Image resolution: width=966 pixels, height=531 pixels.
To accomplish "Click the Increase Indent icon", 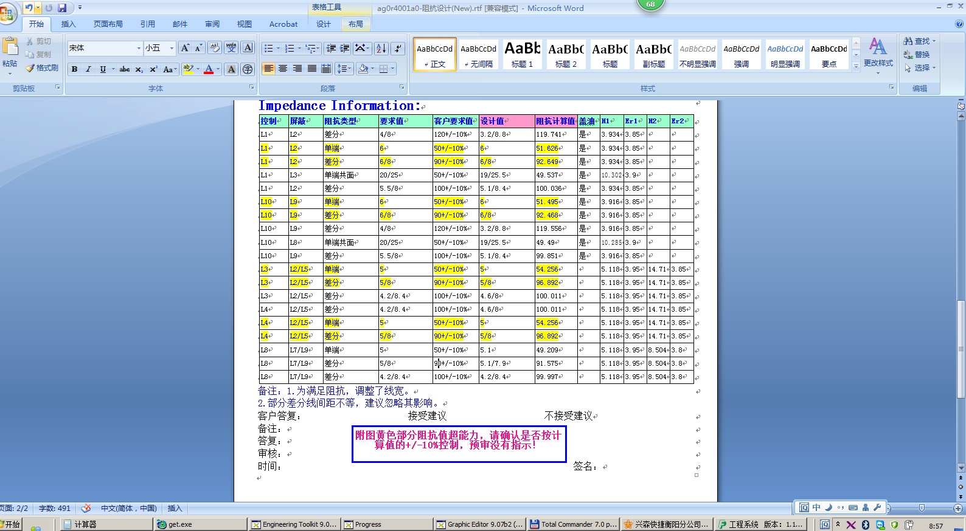I will (x=344, y=48).
